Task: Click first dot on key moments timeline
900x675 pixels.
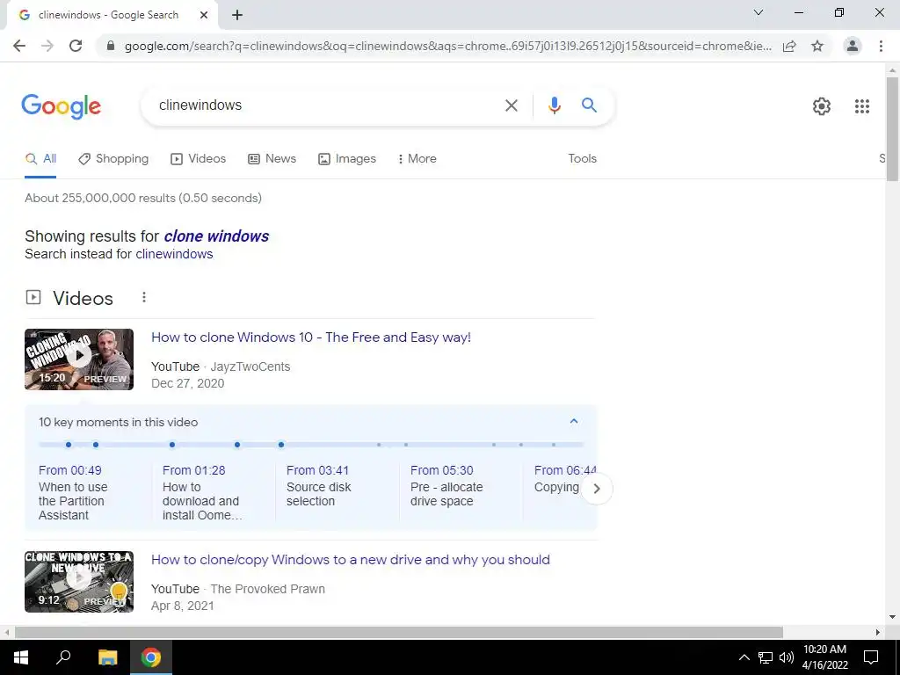Action: (69, 445)
